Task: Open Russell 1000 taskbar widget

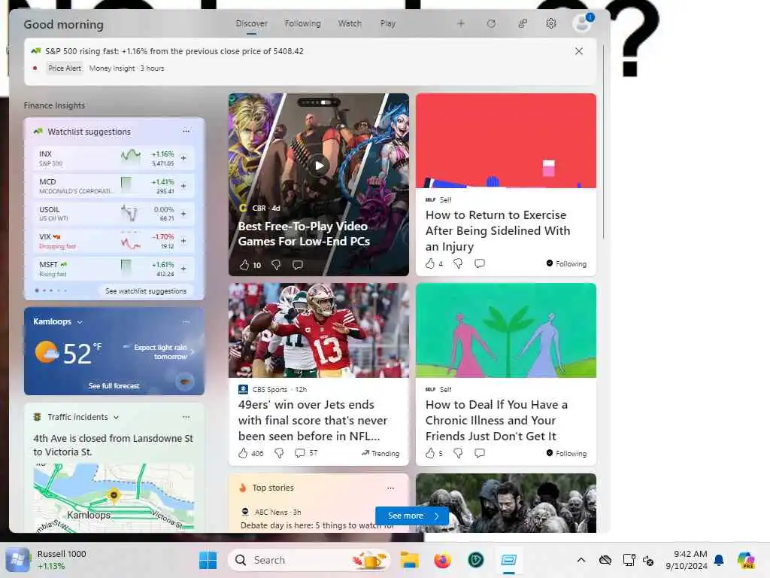Action: coord(46,560)
